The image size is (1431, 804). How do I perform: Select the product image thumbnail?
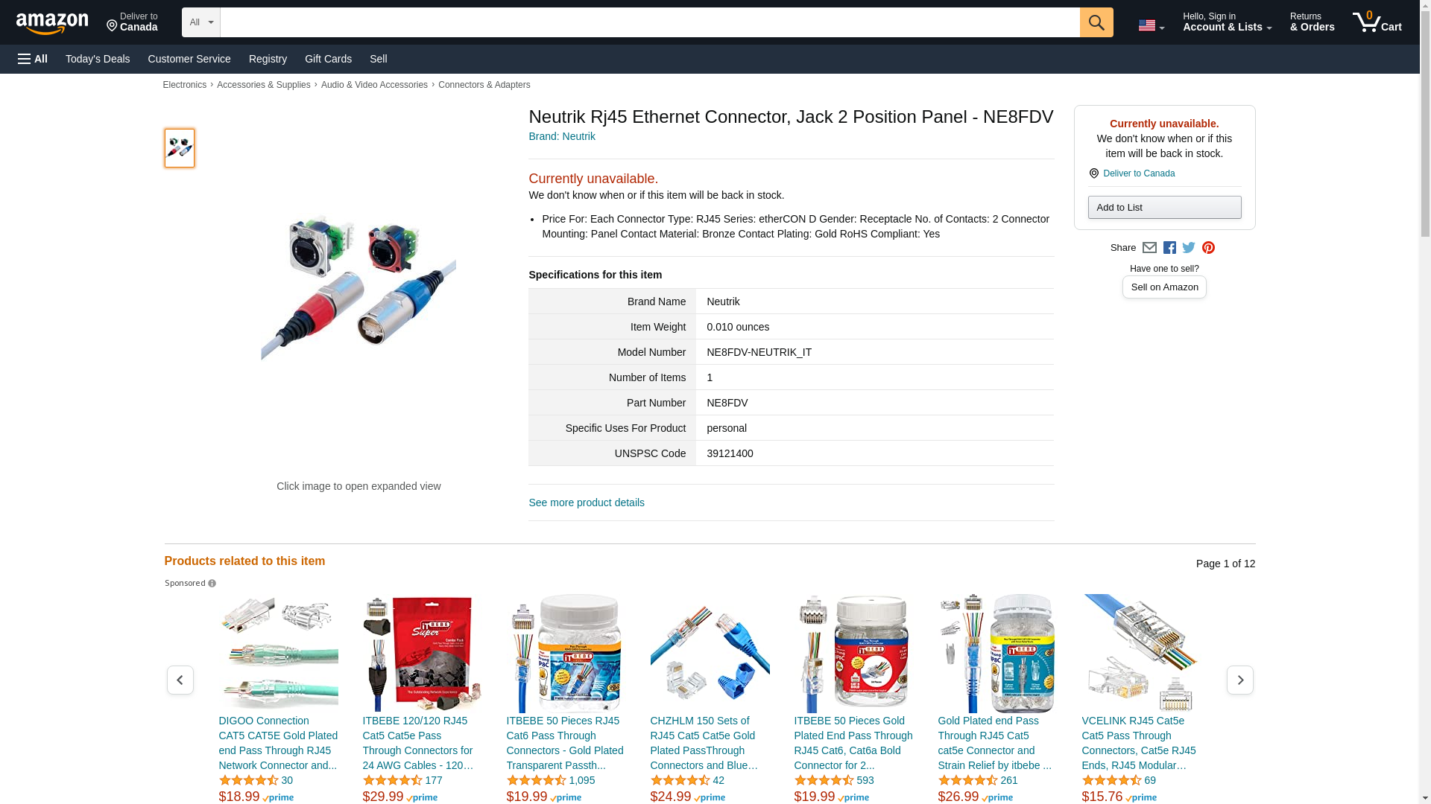[180, 148]
